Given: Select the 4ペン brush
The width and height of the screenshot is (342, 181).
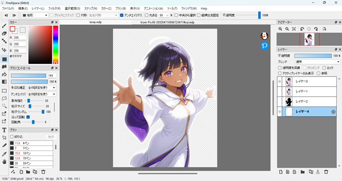Looking at the screenshot, I should coord(31,143).
